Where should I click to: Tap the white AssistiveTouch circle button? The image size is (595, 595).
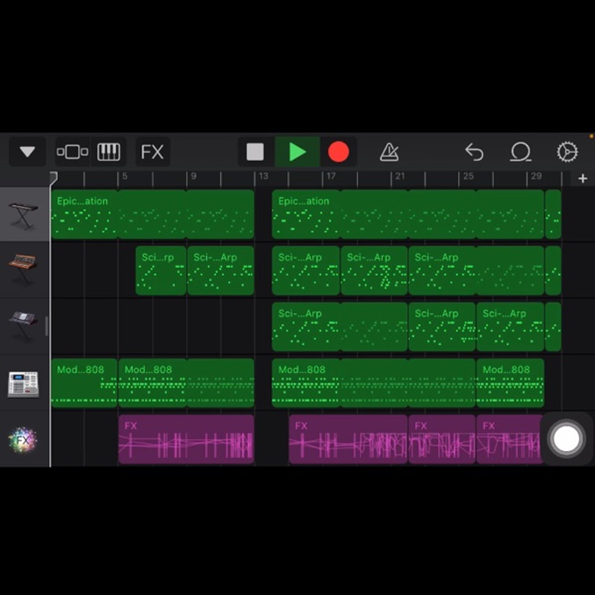[566, 438]
